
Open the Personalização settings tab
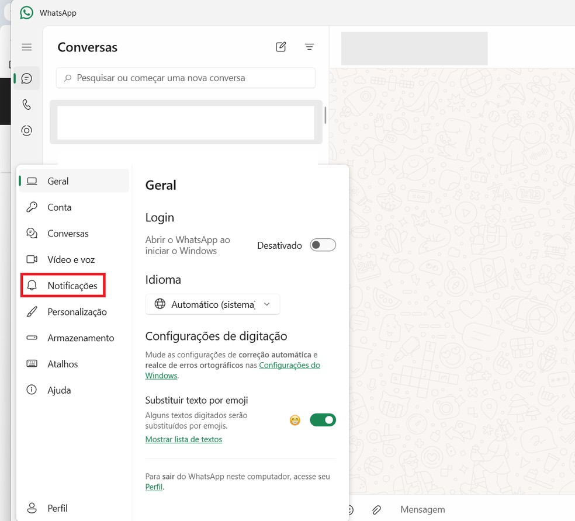[74, 312]
